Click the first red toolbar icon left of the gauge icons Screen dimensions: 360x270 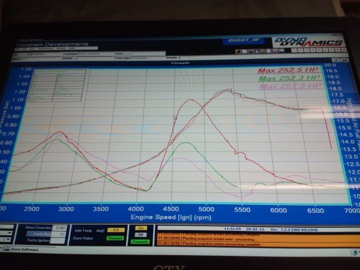pos(238,51)
